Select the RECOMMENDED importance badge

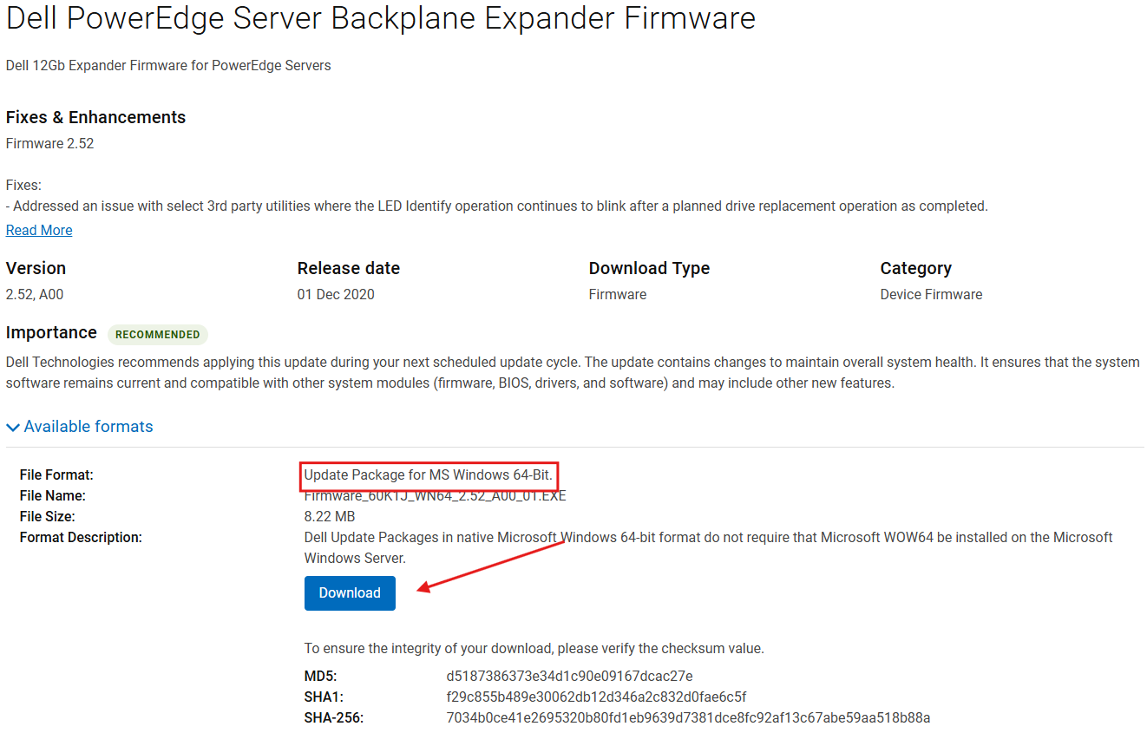tap(157, 334)
